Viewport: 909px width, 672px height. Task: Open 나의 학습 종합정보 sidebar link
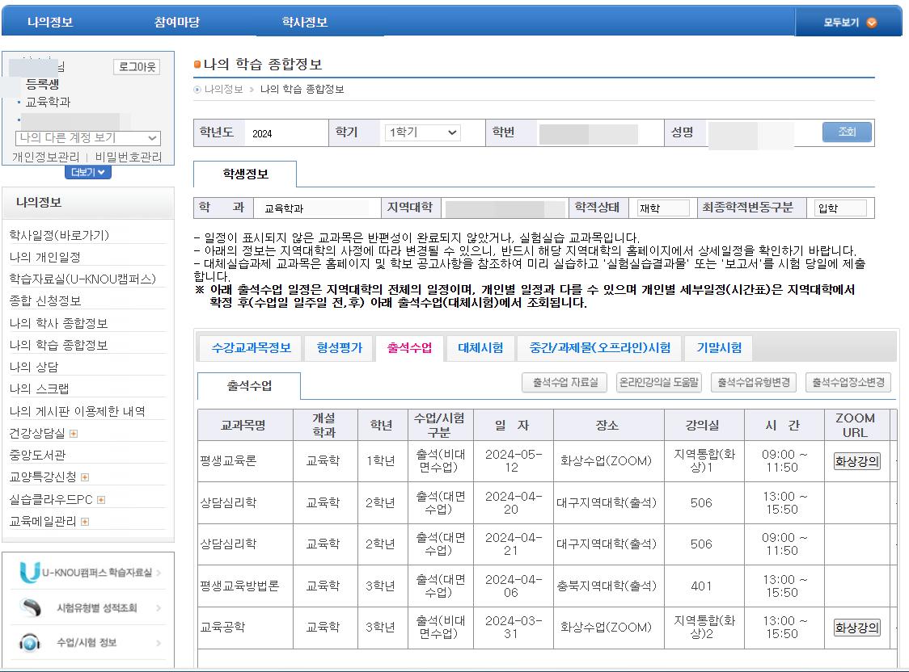(58, 345)
